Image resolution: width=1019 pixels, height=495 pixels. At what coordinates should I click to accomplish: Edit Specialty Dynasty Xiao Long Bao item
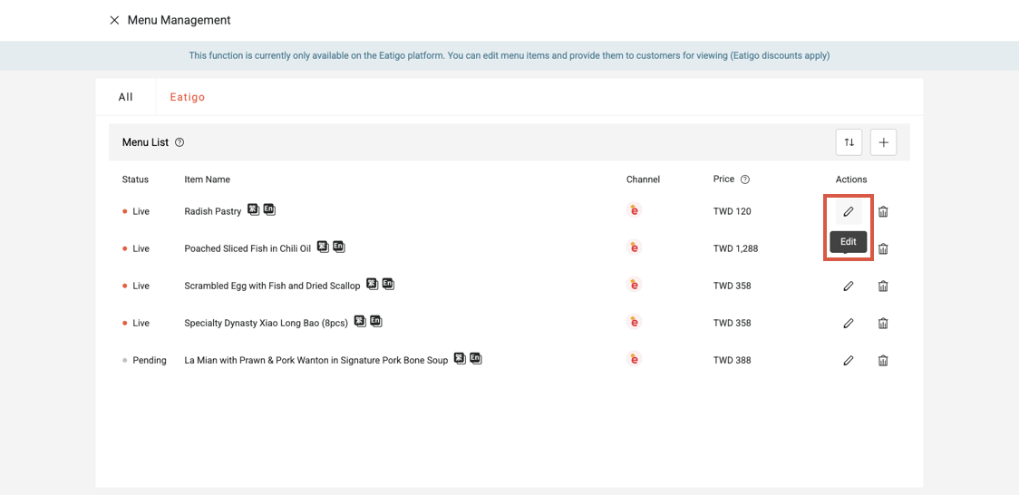[849, 323]
